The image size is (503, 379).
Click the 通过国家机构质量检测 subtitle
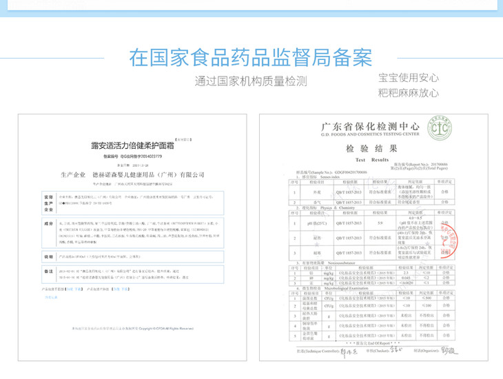point(251,81)
